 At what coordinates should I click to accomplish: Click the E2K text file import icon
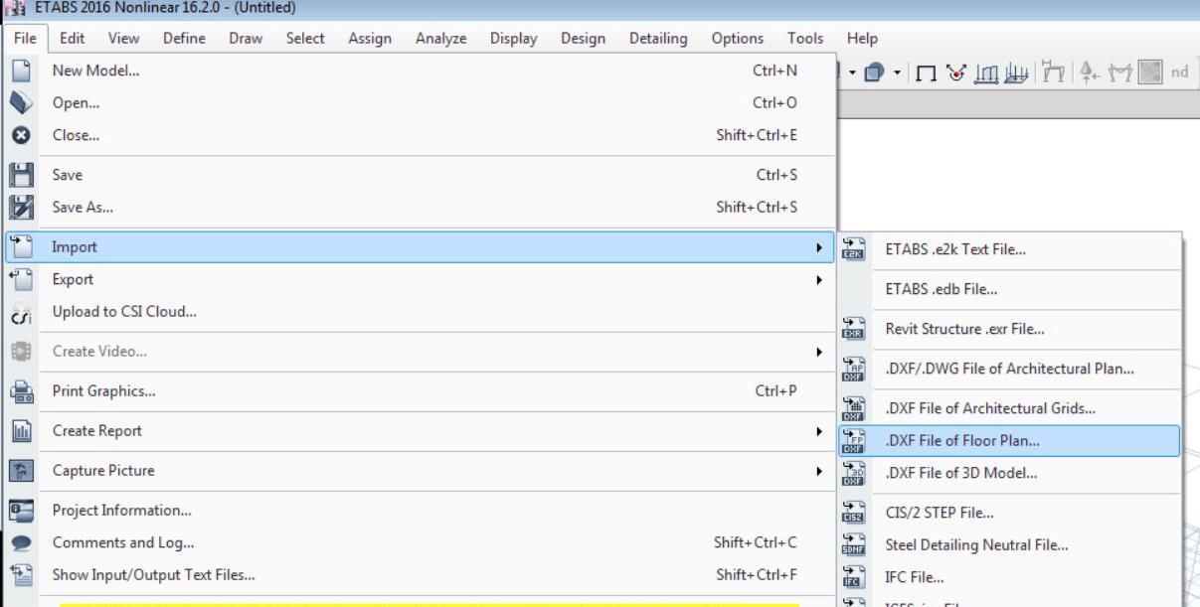(852, 250)
